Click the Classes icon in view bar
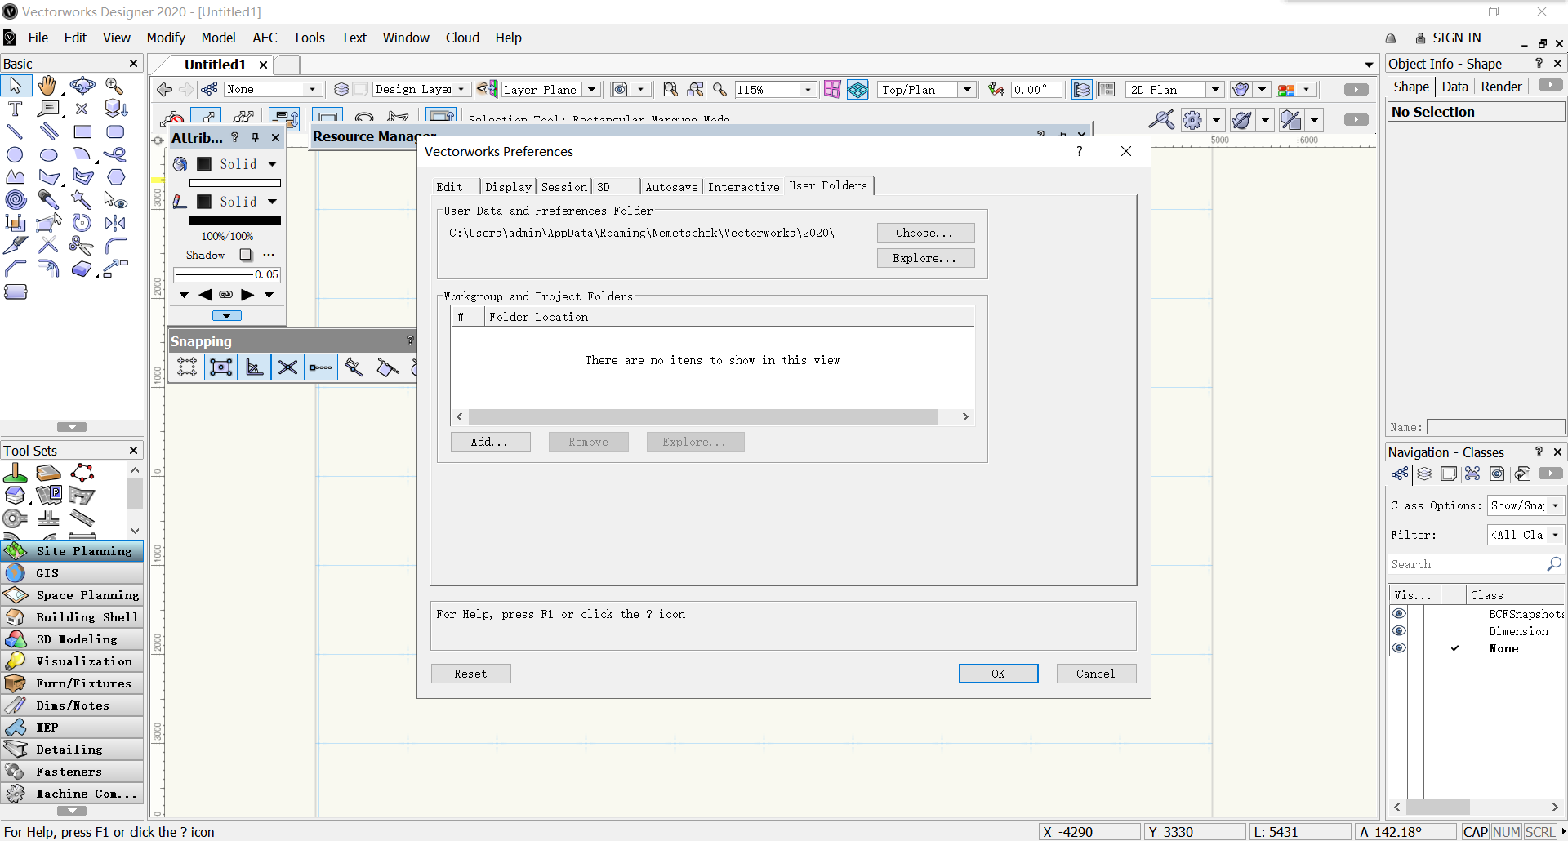This screenshot has width=1568, height=841. tap(209, 89)
